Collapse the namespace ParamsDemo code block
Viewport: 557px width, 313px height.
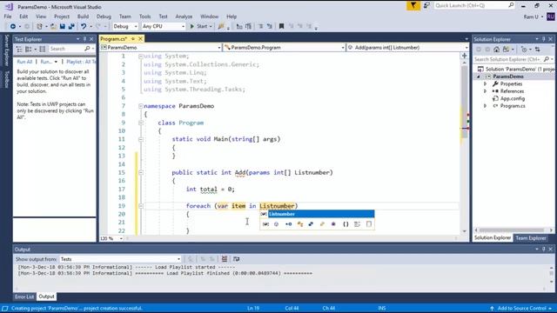(x=141, y=106)
